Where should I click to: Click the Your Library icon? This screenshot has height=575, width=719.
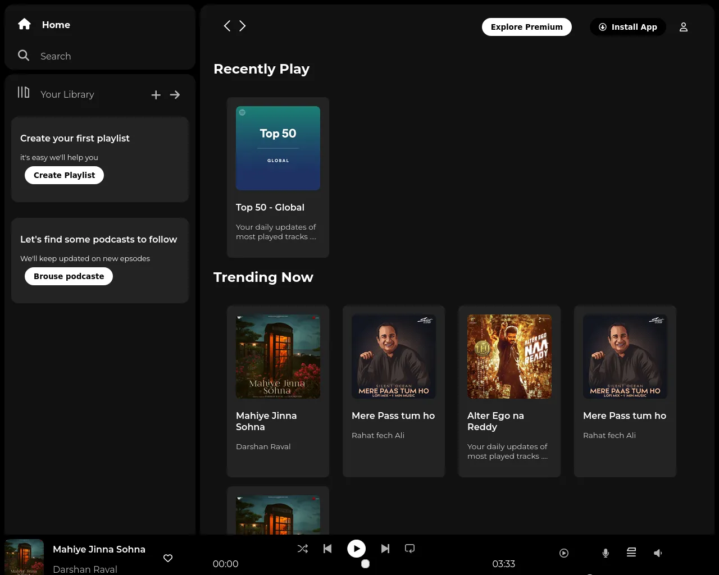pos(24,92)
